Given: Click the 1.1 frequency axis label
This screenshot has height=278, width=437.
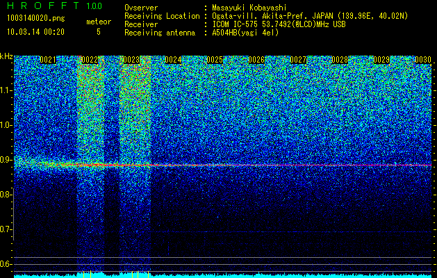Looking at the screenshot, I should (6, 90).
